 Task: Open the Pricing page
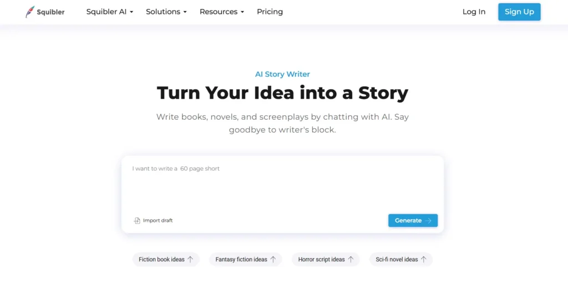click(x=270, y=12)
